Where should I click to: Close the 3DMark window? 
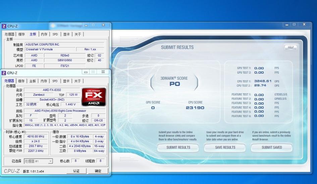[304, 24]
